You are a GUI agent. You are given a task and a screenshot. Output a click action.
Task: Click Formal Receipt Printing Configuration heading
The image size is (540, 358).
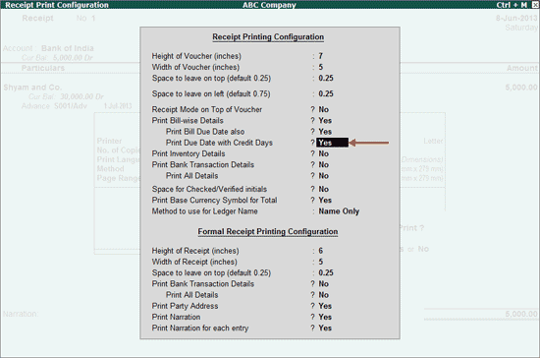[x=268, y=231]
